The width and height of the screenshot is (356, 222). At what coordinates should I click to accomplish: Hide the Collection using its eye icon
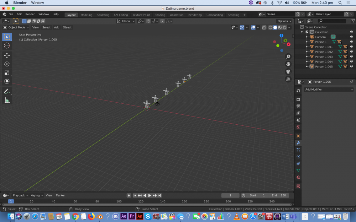[351, 32]
